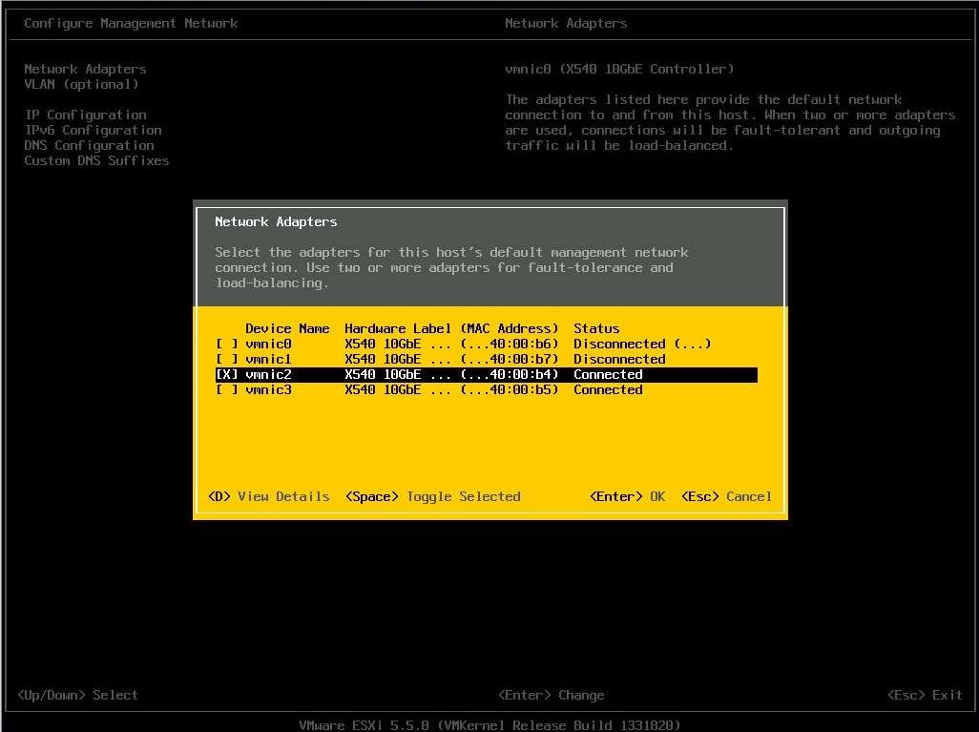Screen dimensions: 979x732
Task: Click the X540 10GbE label of vmnic3
Action: (x=398, y=389)
